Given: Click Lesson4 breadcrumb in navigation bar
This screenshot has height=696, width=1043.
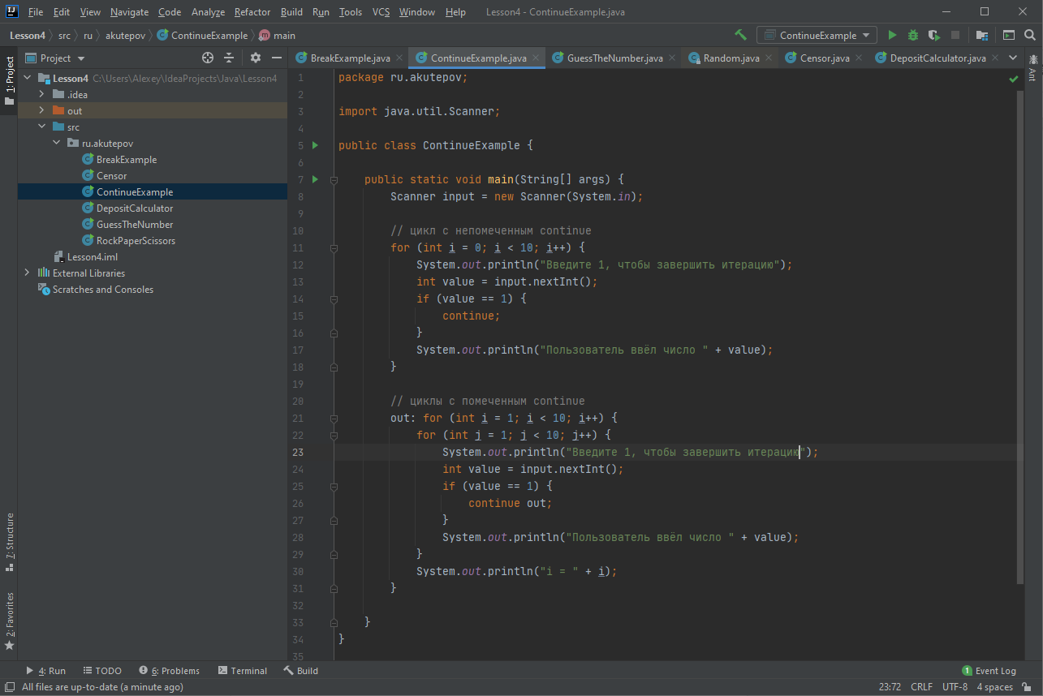Looking at the screenshot, I should [28, 36].
